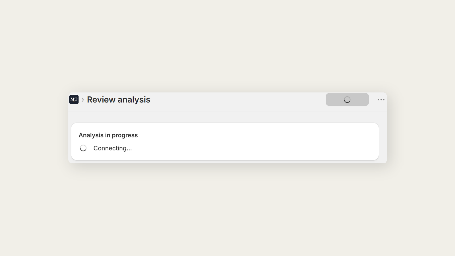This screenshot has width=455, height=256.
Task: Click the Review analysis page title
Action: pos(119,100)
